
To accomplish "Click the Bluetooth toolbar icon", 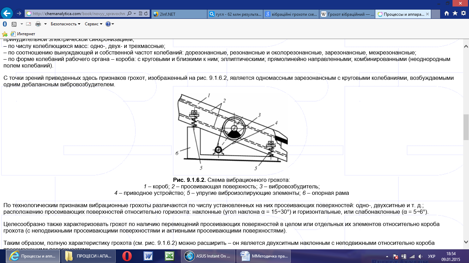I will click(5, 24).
